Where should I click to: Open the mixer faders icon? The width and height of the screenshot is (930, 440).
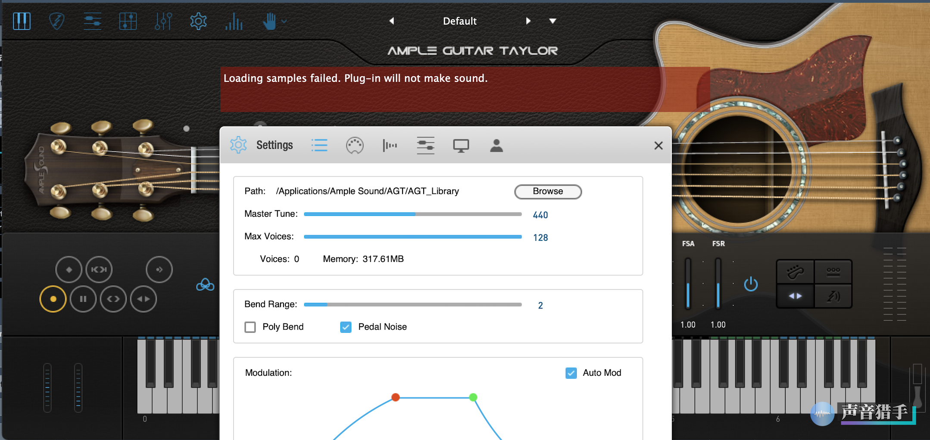point(163,21)
